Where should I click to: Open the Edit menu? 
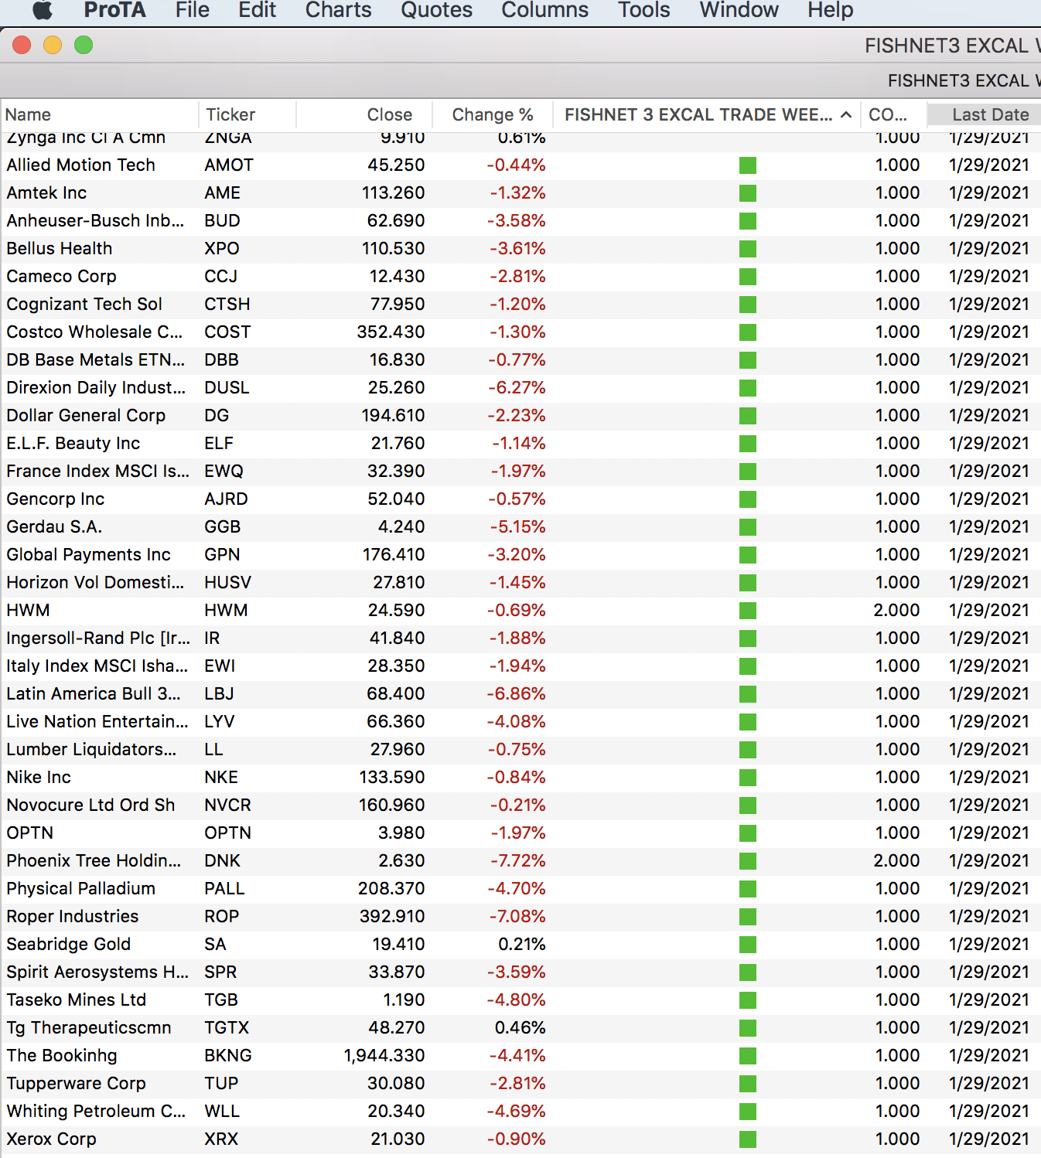257,10
